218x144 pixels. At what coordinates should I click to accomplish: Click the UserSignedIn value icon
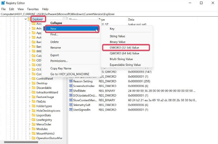pyautogui.click(x=71, y=110)
